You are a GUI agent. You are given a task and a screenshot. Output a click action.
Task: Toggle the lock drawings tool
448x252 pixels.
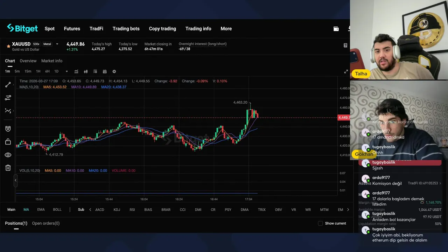8,142
